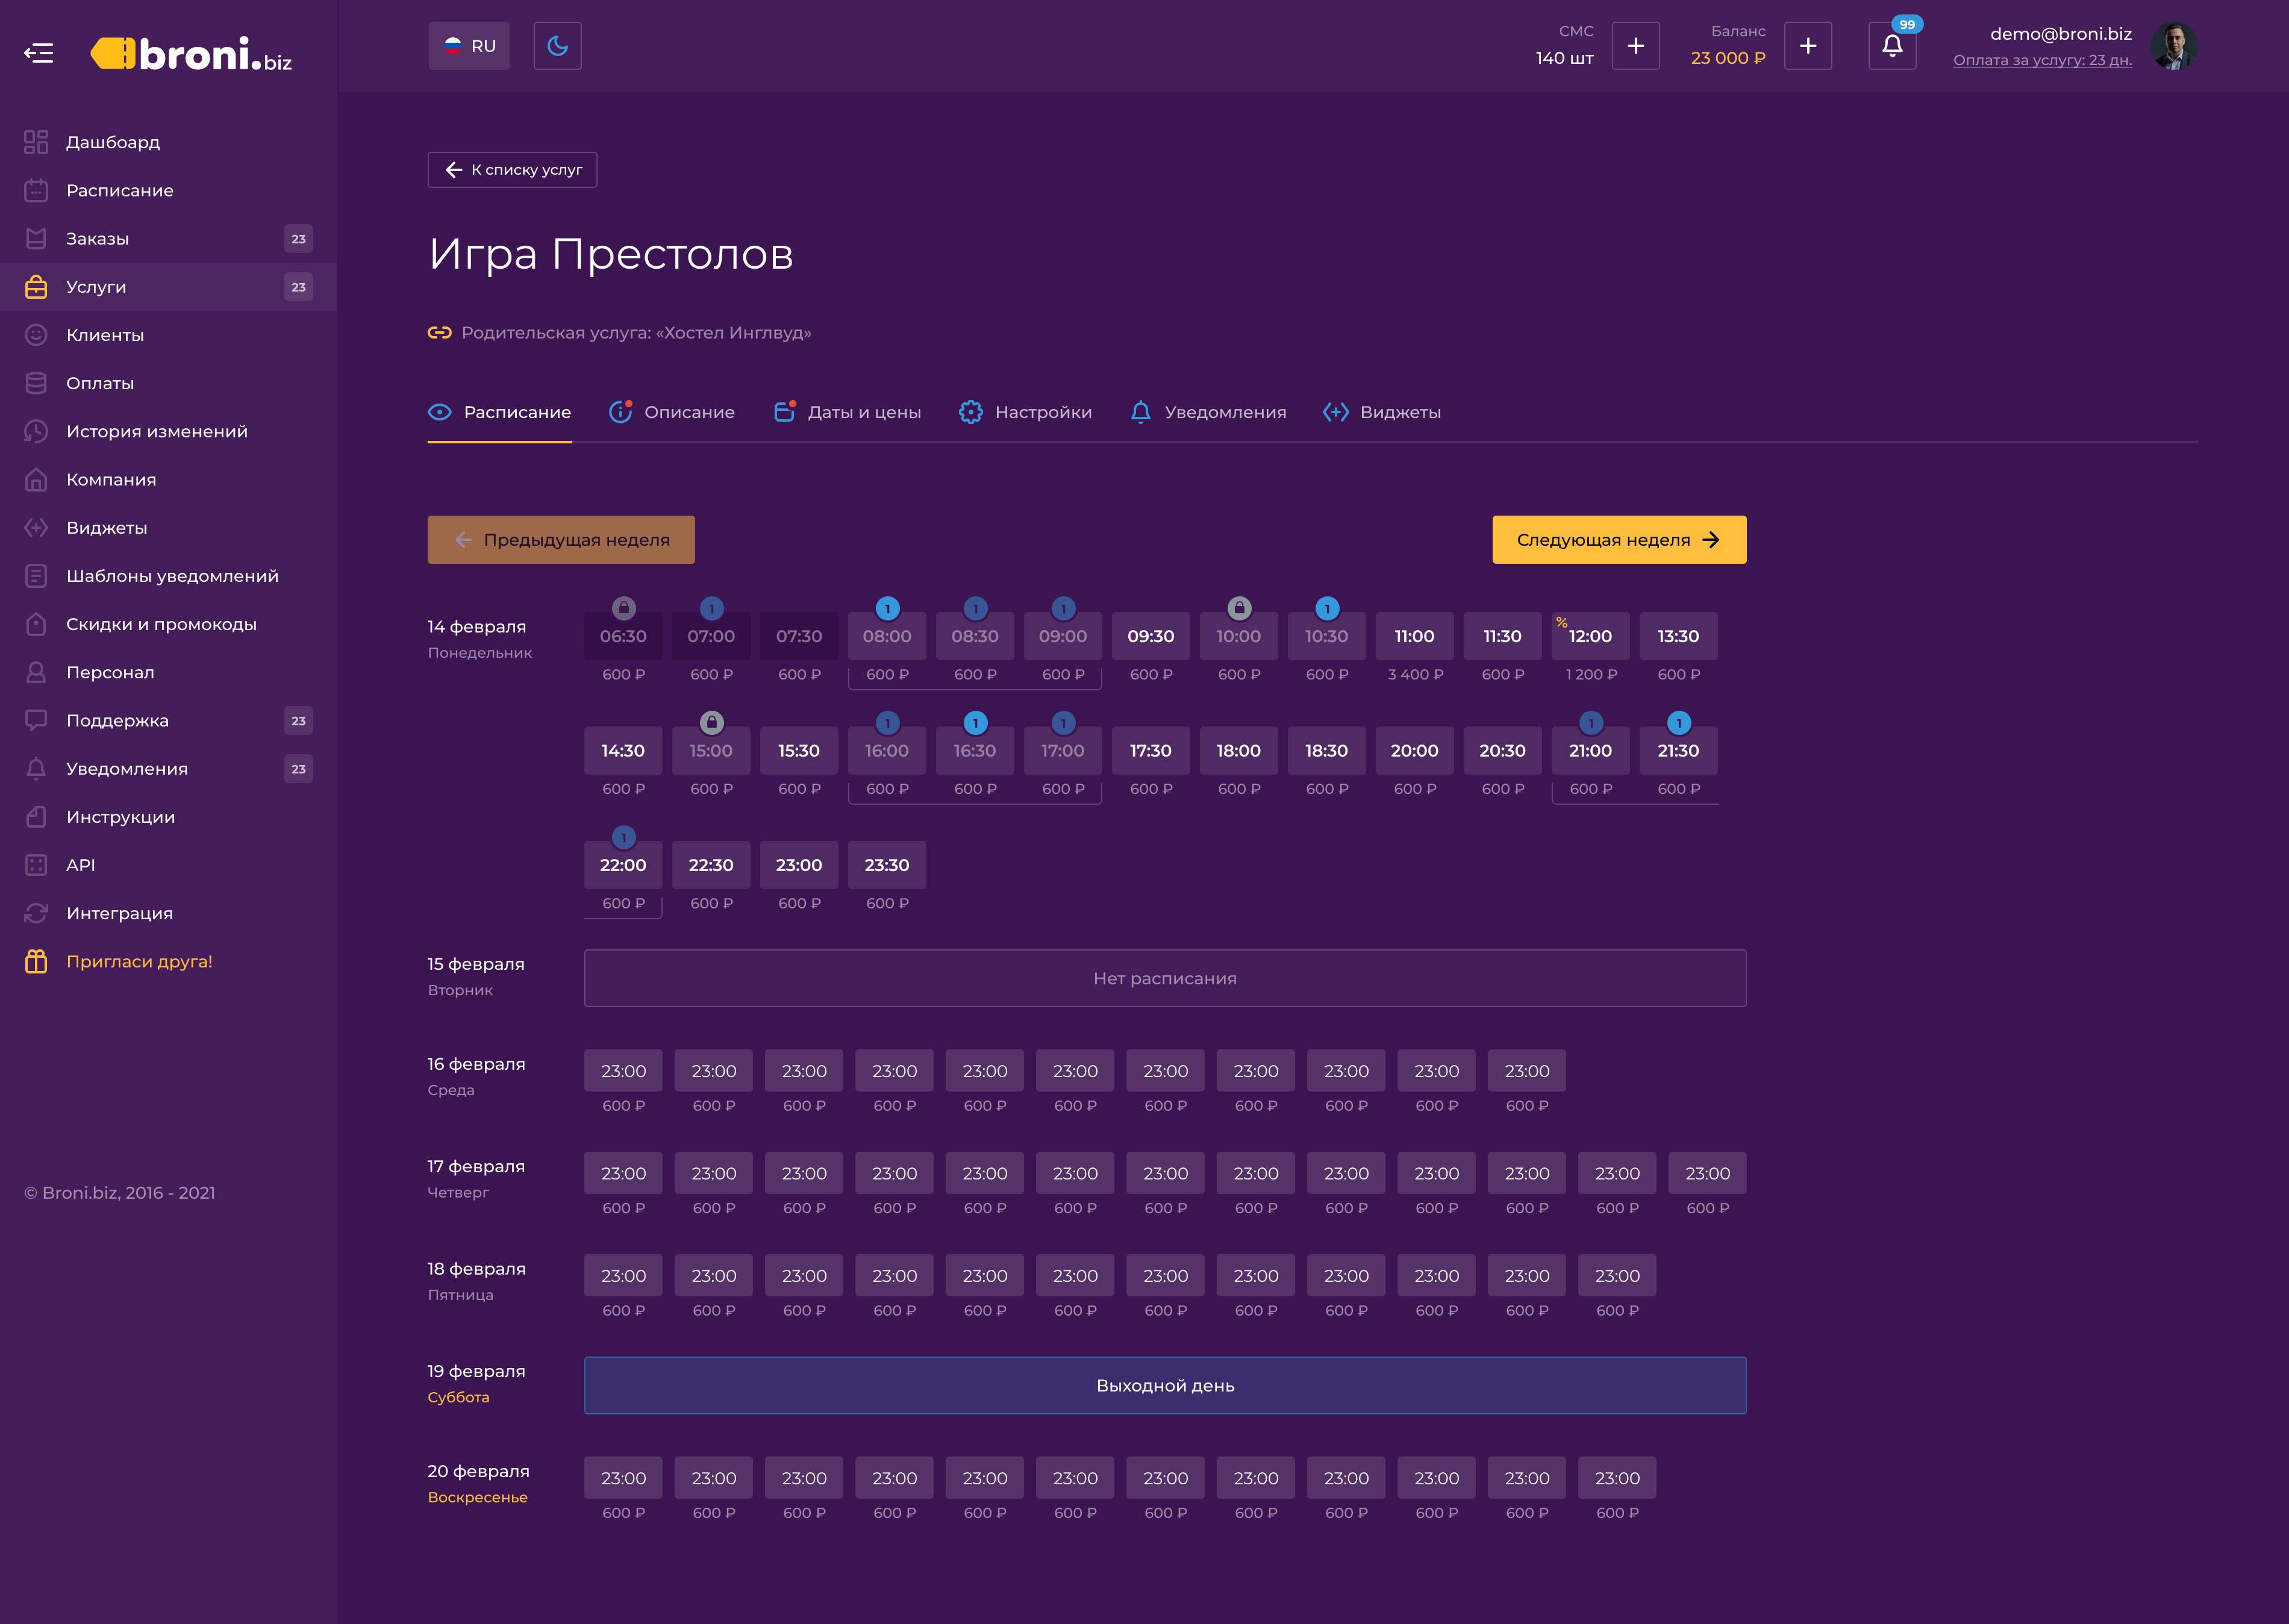Open notifications bell with 99 badge
The width and height of the screenshot is (2289, 1624).
[1892, 46]
